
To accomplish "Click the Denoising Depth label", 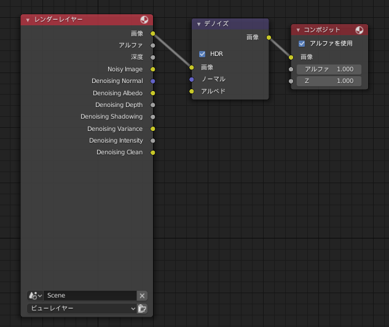I will tap(119, 105).
